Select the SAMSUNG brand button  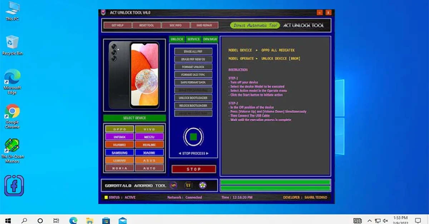[120, 152]
